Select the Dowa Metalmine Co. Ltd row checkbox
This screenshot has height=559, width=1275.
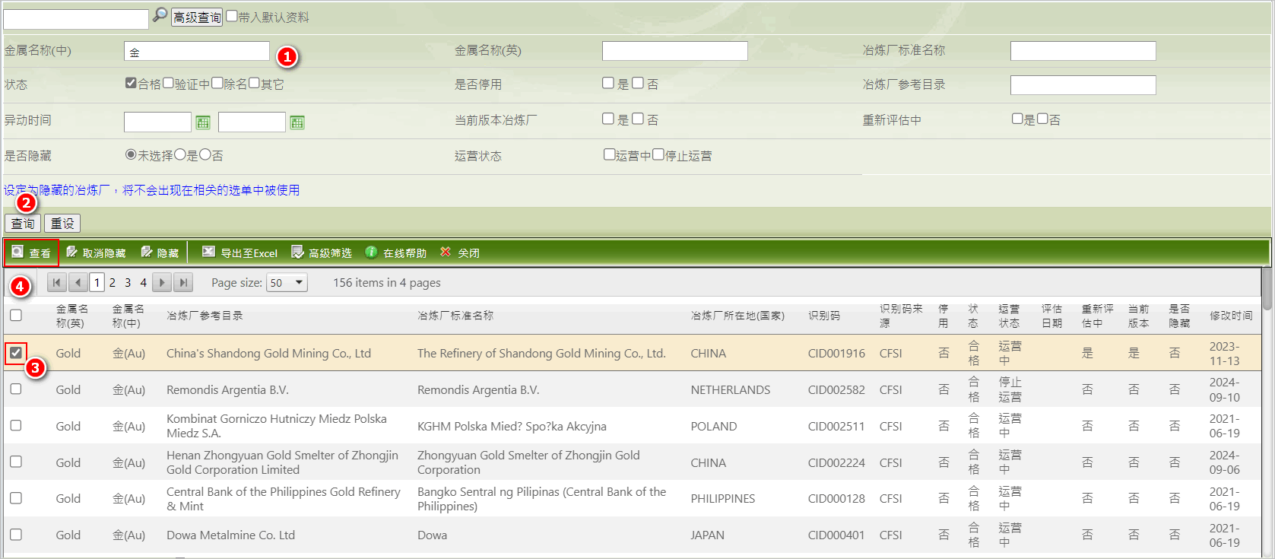(16, 535)
